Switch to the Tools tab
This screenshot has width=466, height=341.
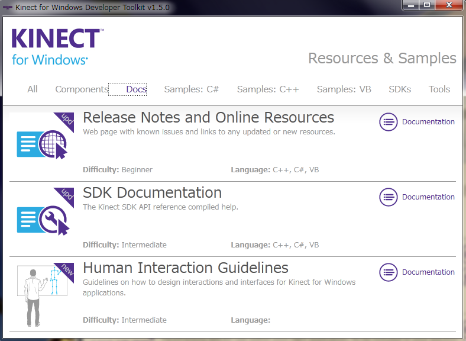pos(439,89)
